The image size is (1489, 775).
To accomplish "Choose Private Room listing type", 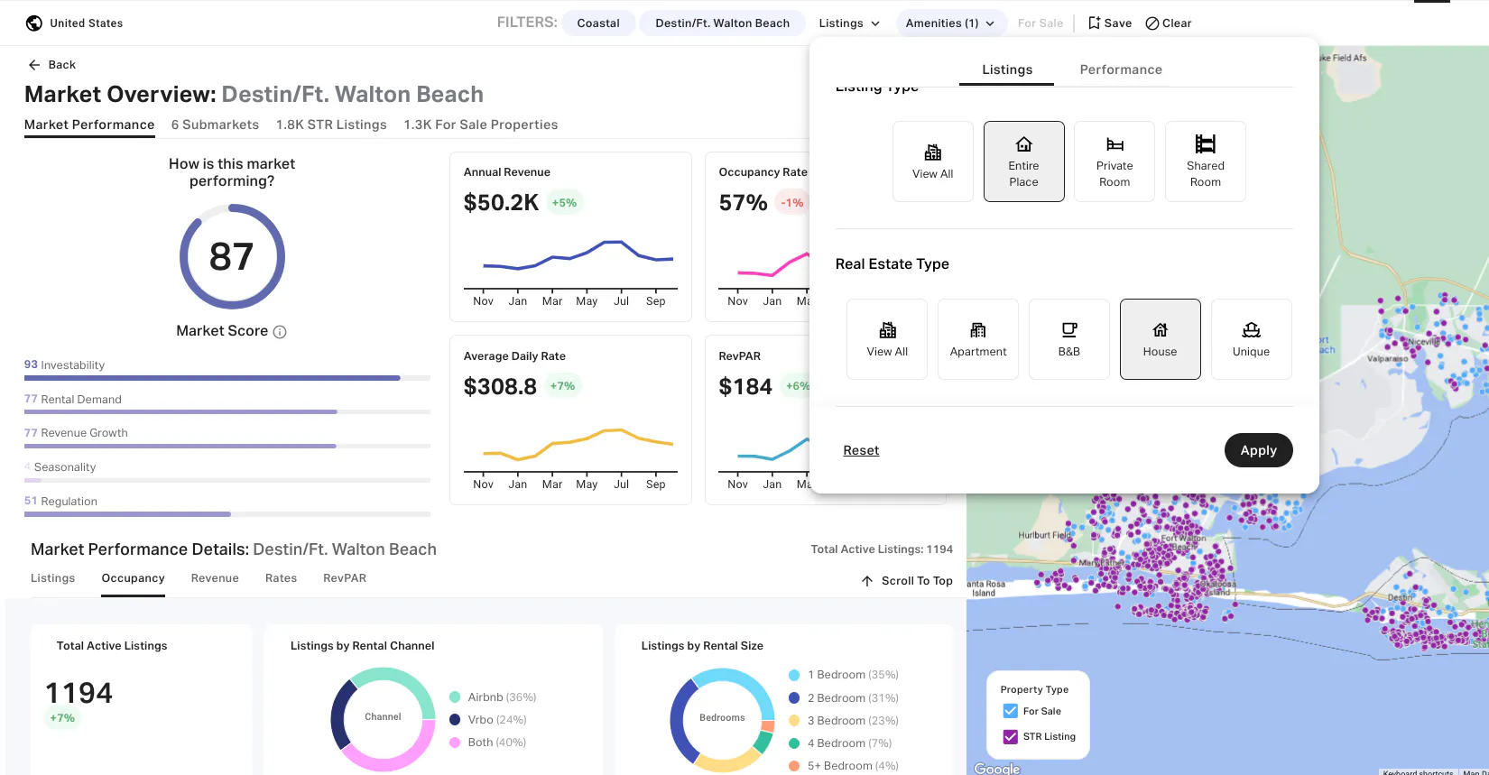I will 1114,161.
